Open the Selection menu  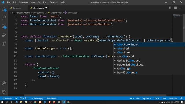click(23, 2)
